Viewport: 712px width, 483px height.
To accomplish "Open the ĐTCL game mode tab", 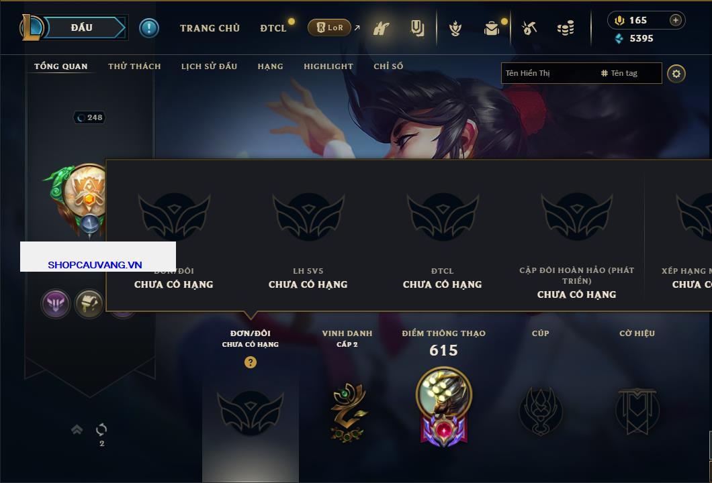I will 273,28.
